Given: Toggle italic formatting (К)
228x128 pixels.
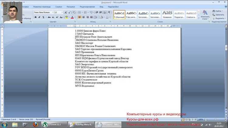Looking at the screenshot, I should 39,17.
